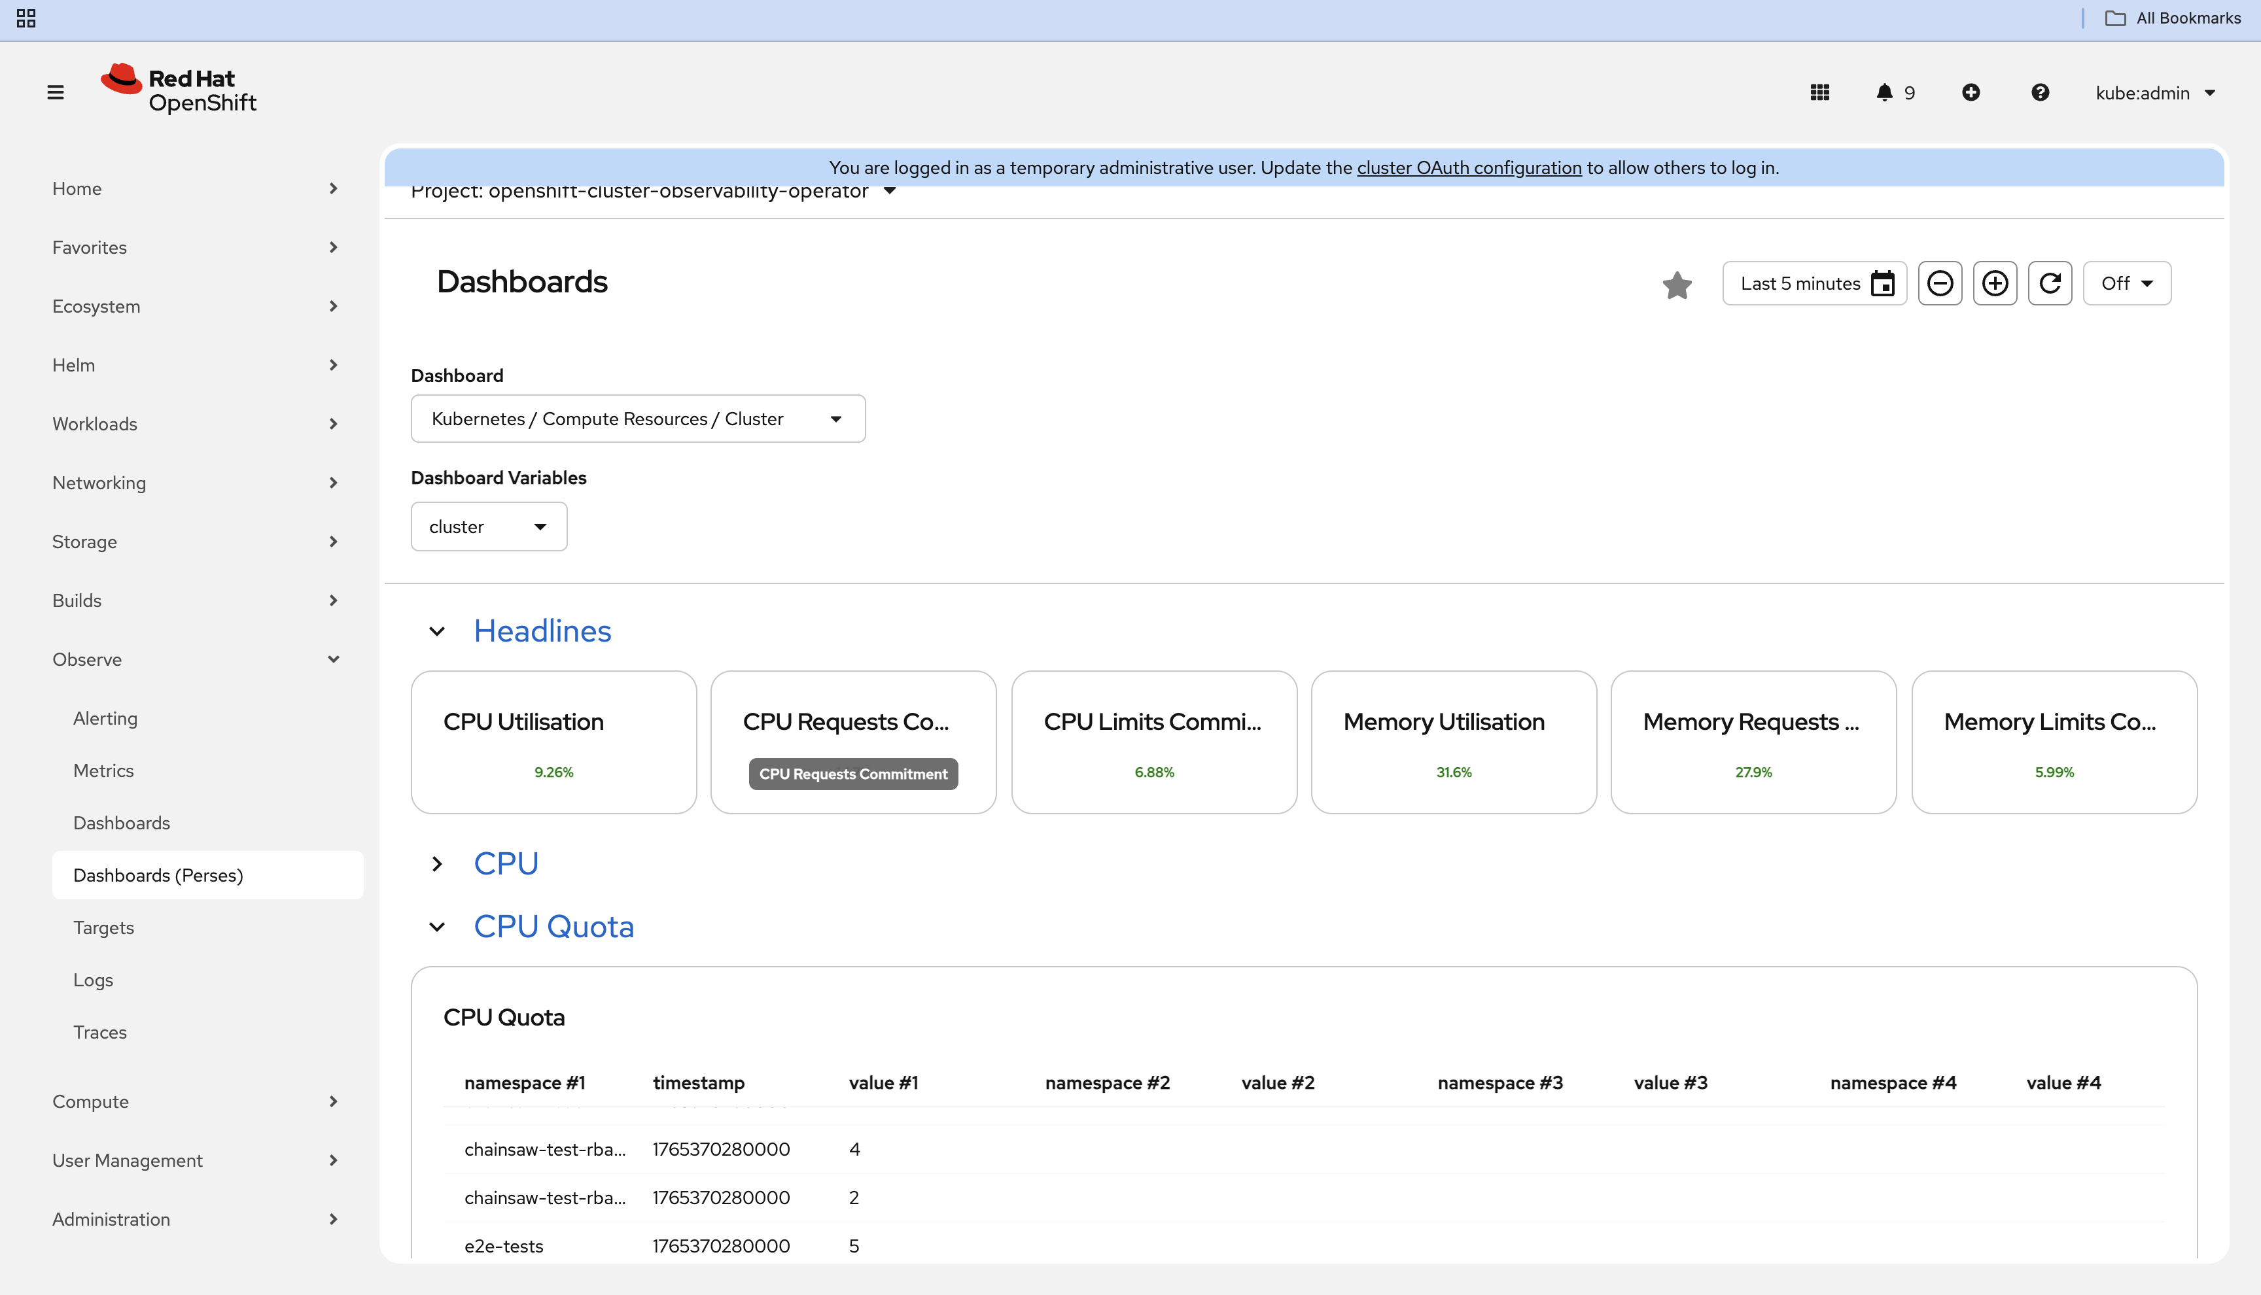Image resolution: width=2261 pixels, height=1295 pixels.
Task: Click the quick create plus icon
Action: click(1971, 92)
